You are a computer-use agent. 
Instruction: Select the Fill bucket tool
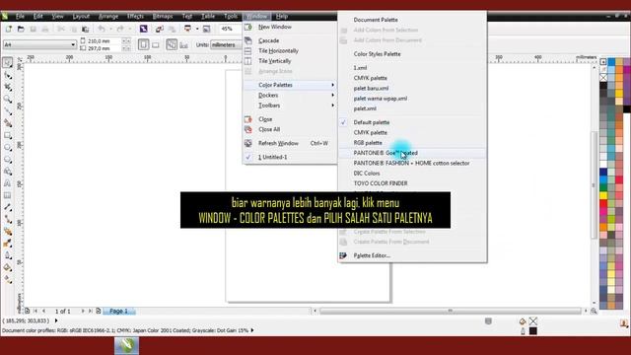(x=8, y=267)
